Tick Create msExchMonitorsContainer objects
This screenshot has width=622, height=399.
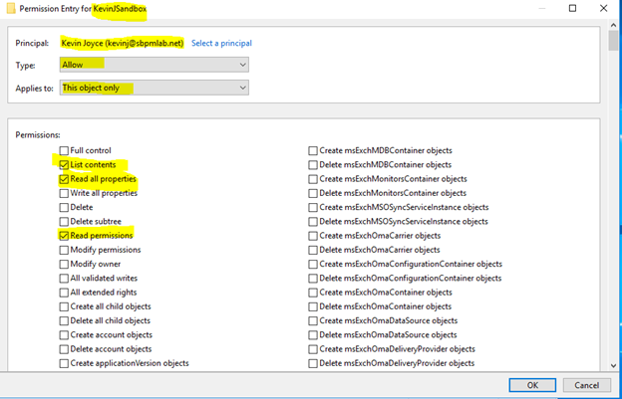pos(313,179)
